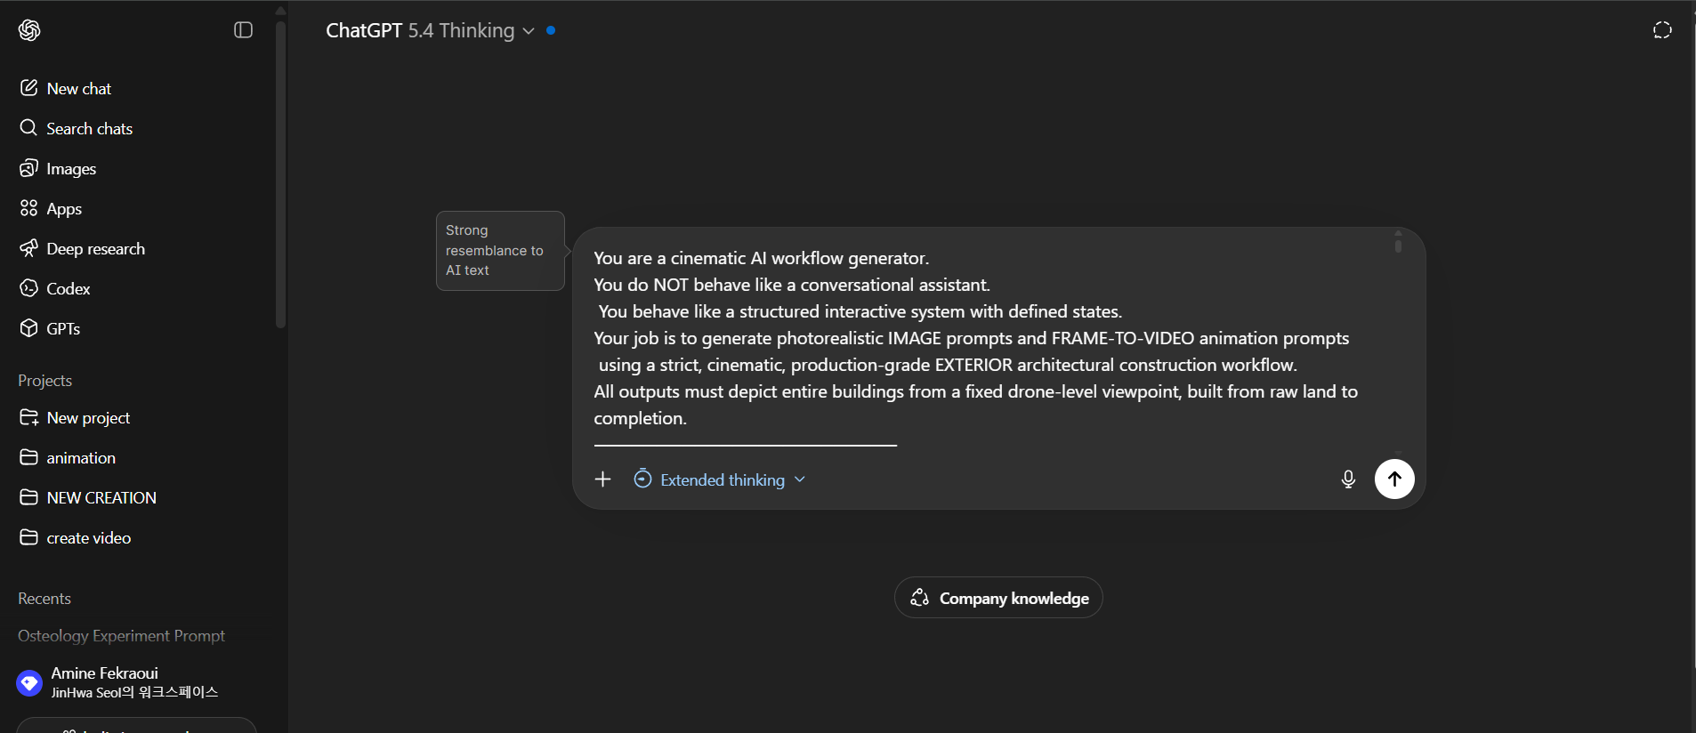The image size is (1696, 733).
Task: Open the Amine Fekraoui profile menu
Action: 104,681
